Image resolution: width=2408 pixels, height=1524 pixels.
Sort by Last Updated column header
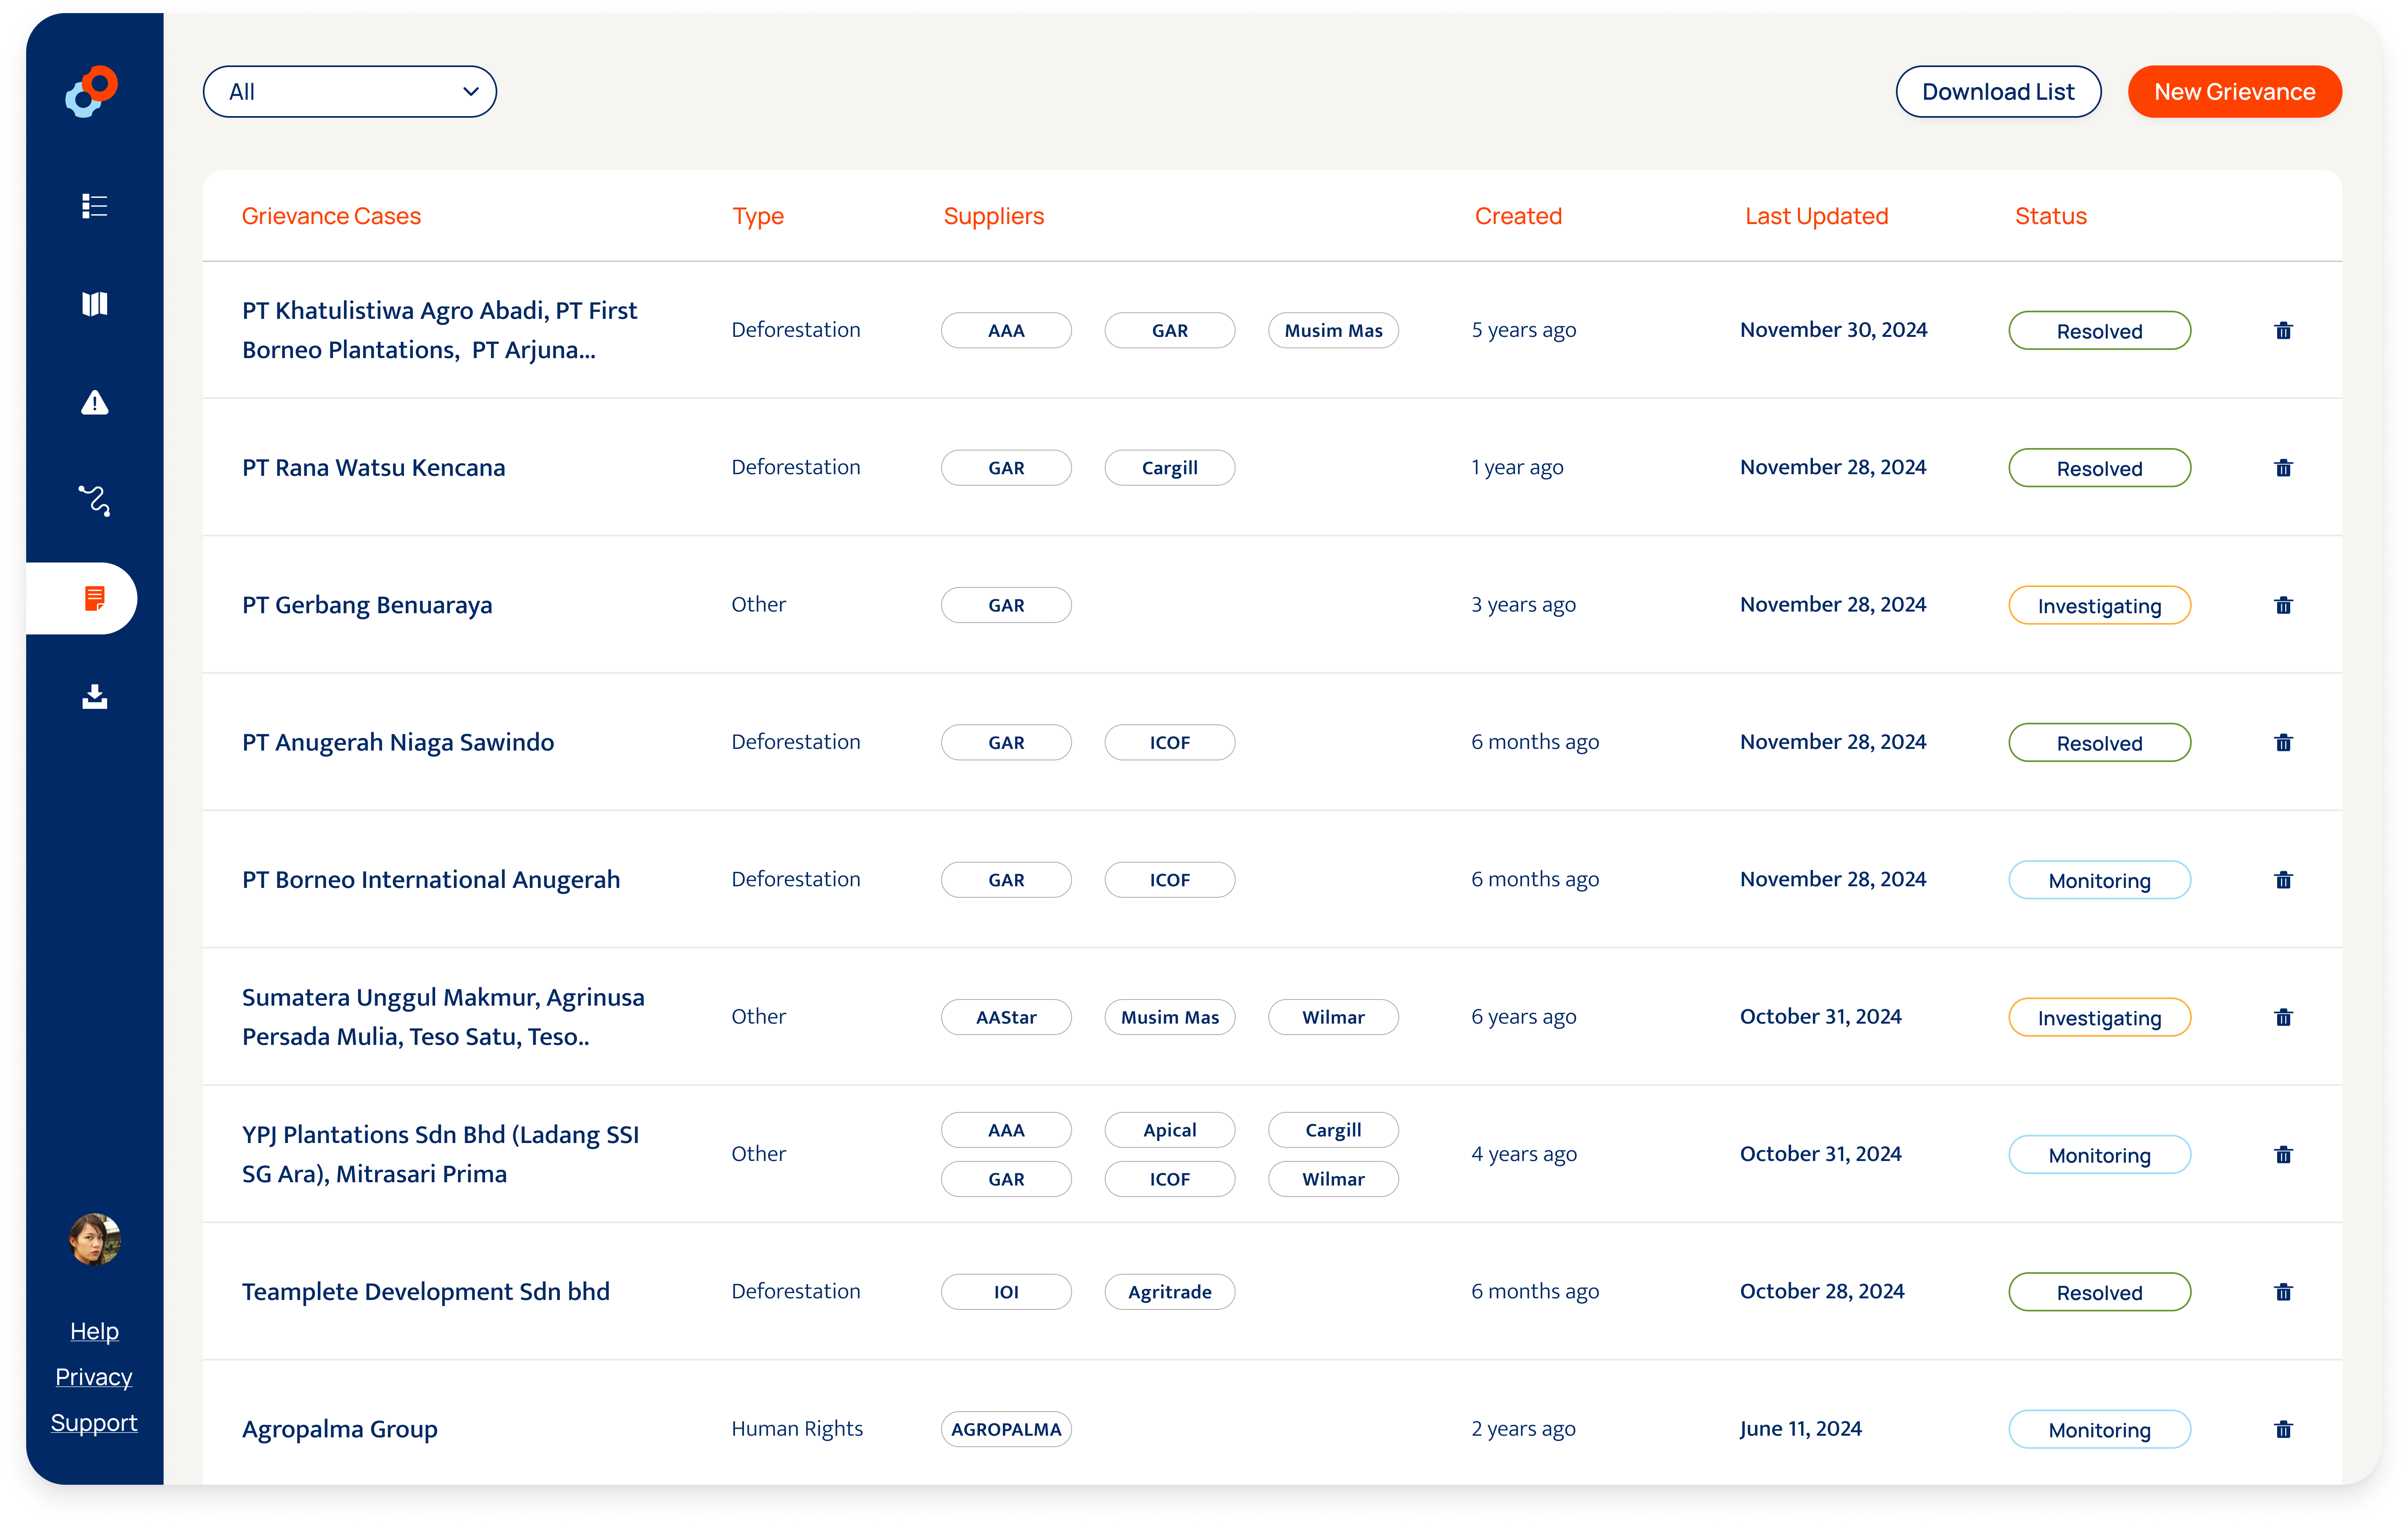[1816, 216]
